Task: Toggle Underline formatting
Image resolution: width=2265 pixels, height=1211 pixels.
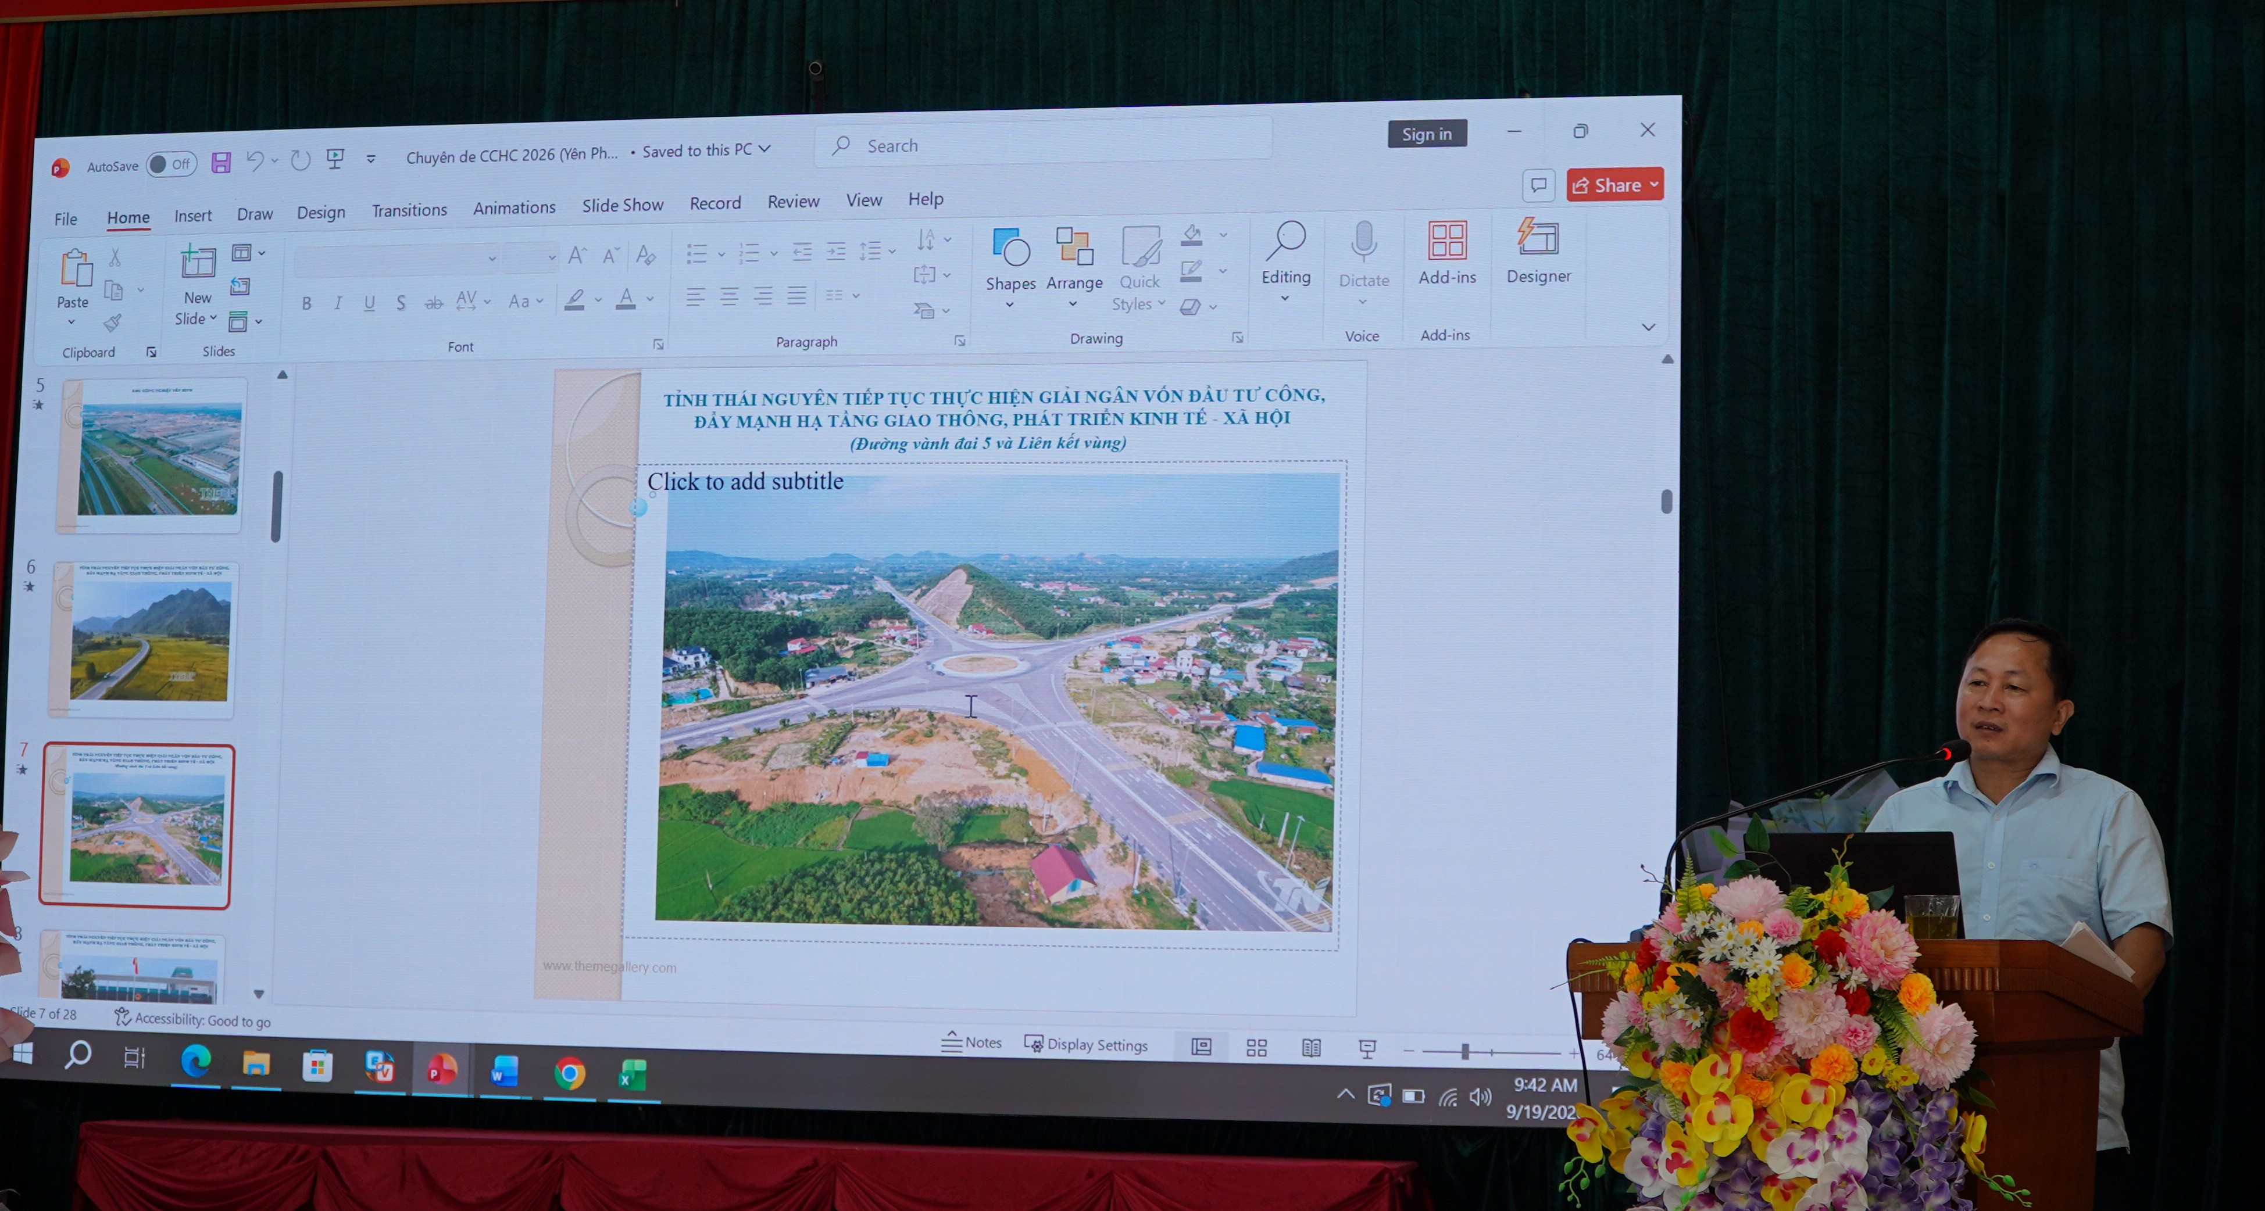Action: click(369, 303)
